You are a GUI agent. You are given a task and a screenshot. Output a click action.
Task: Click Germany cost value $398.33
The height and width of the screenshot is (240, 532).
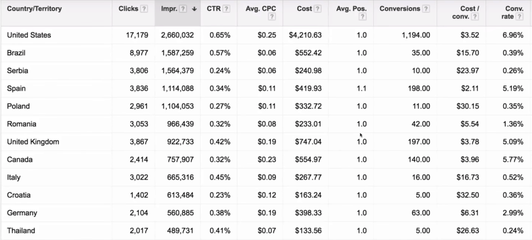[308, 213]
